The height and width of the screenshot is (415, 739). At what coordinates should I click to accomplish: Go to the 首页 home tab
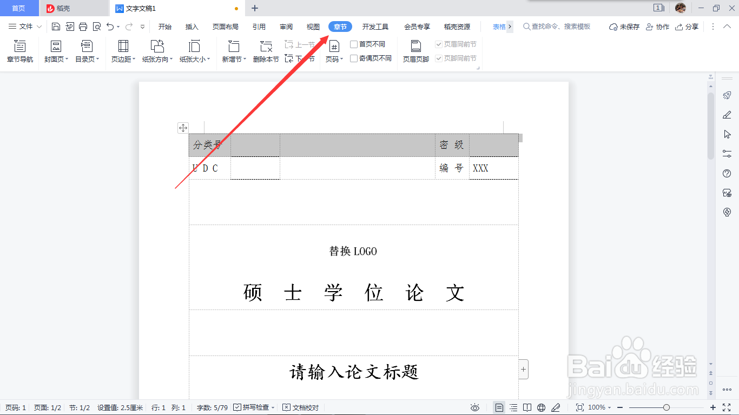click(x=19, y=8)
